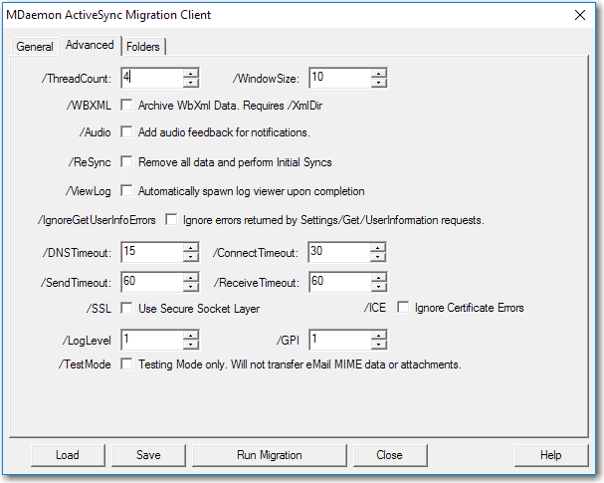Tick the Ignore Certificate Errors checkbox
The width and height of the screenshot is (604, 483).
pos(404,308)
